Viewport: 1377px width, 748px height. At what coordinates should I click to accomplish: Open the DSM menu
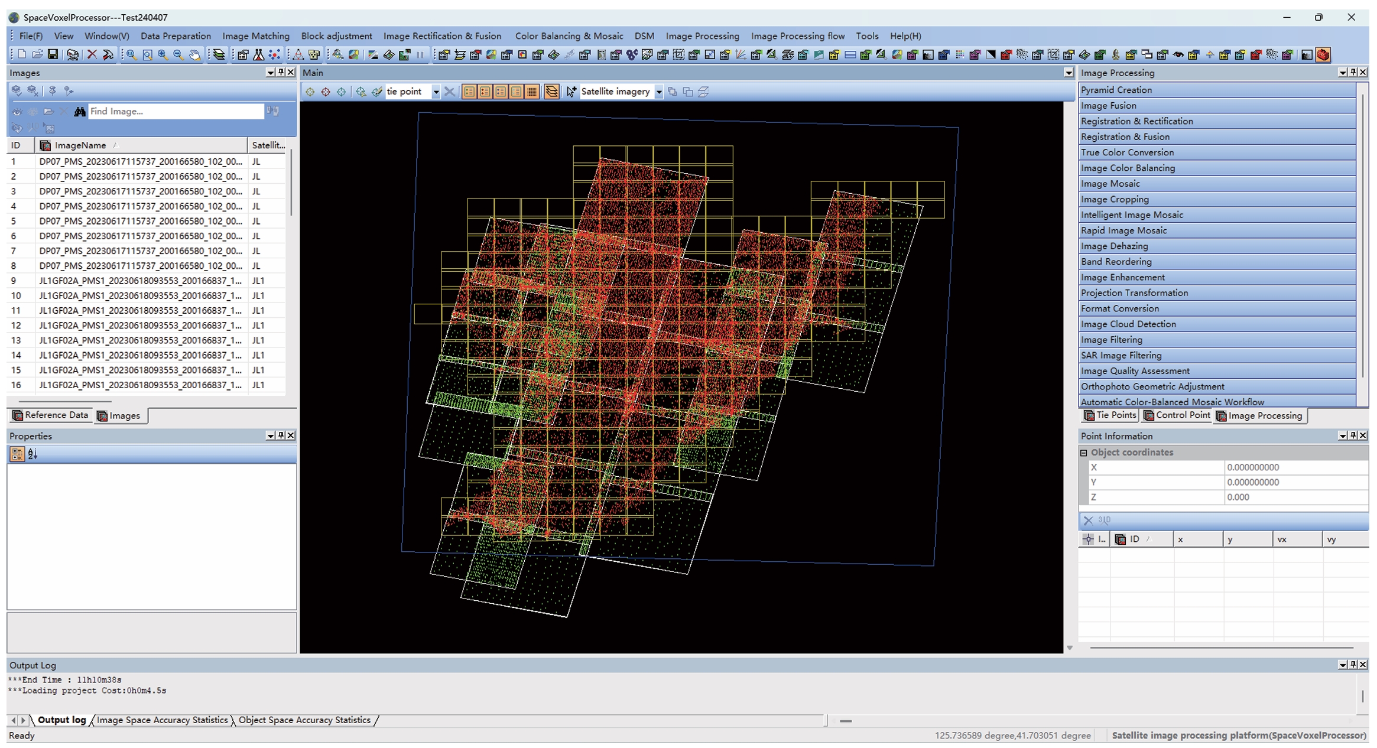click(644, 36)
